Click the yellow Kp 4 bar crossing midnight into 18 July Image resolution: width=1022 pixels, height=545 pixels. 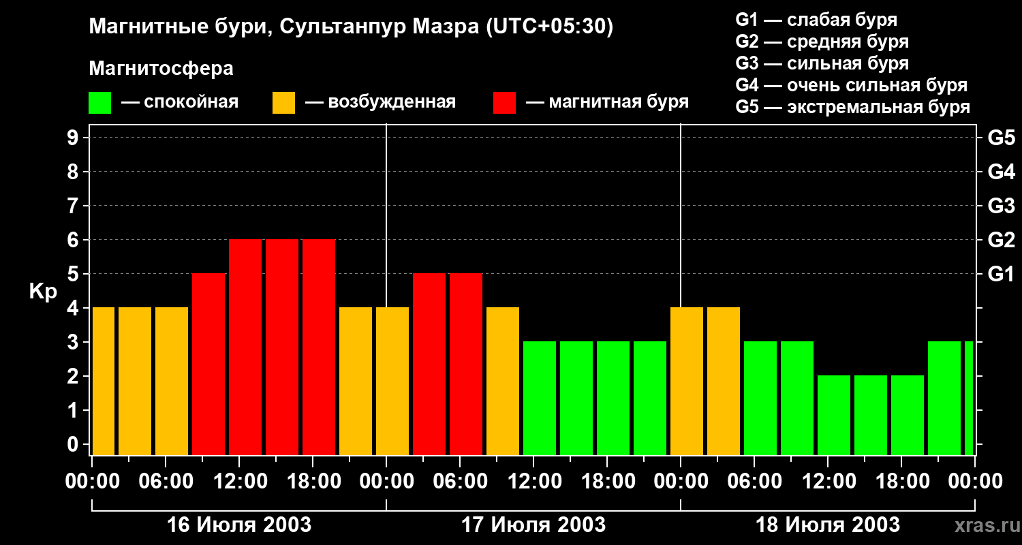click(687, 381)
